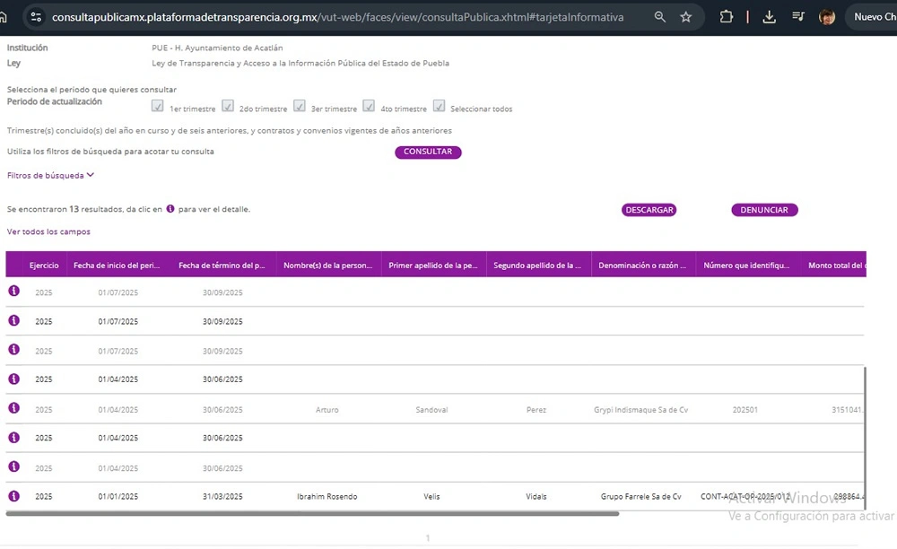This screenshot has height=549, width=897.
Task: Sort by Ejercicio column header
Action: [43, 266]
